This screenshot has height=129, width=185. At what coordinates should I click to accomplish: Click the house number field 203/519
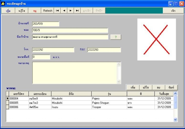click(46, 24)
